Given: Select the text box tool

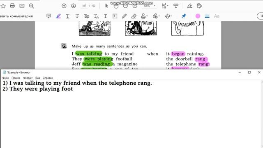Looking at the screenshot, I should [115, 16].
